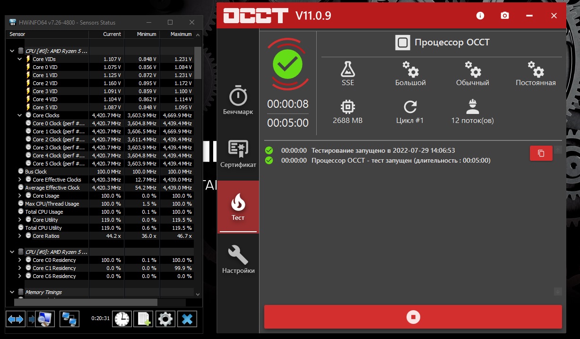Click HWiNFO sensor list scroll-down arrow
Screen dimensions: 580x339
(x=198, y=294)
